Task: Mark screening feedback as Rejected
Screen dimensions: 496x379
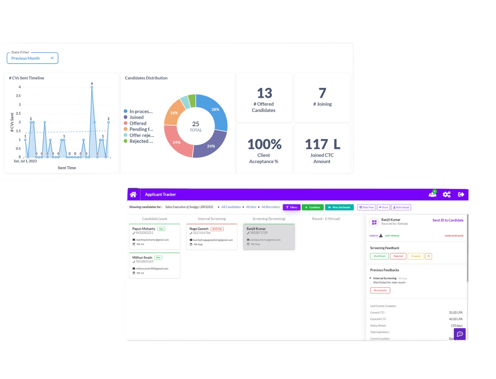Action: point(398,256)
